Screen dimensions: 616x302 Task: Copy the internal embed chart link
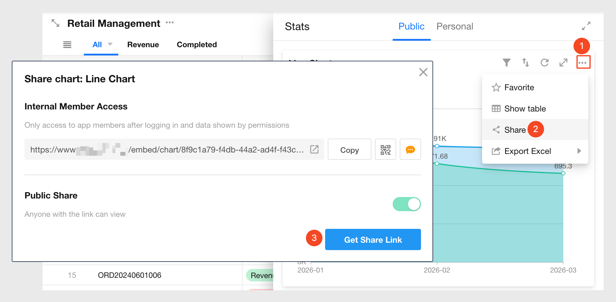(x=349, y=150)
